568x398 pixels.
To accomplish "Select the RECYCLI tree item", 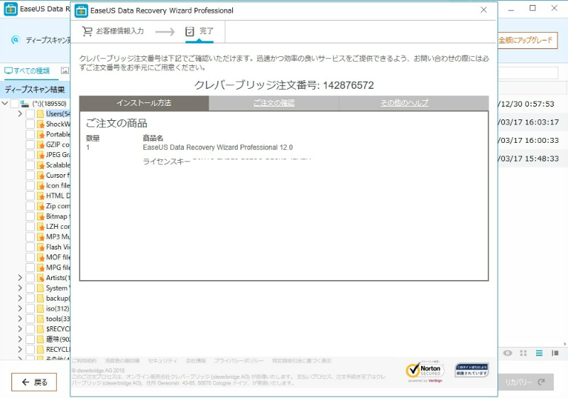I will 58,350.
